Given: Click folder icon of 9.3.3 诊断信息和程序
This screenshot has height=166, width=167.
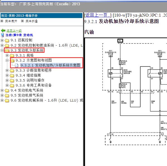Looking at the screenshot, I should point(12,71).
